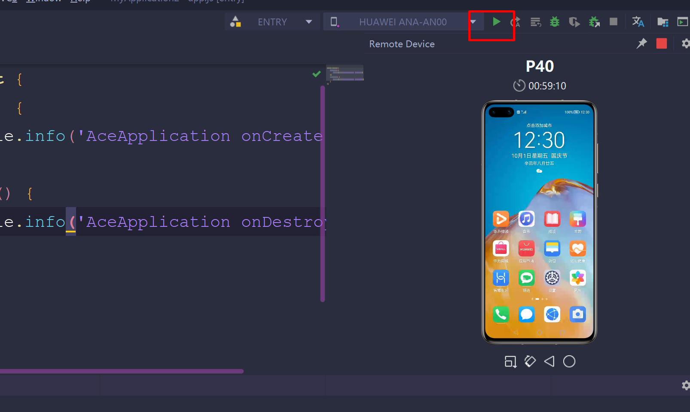Click the green inspection checkmark in editor
The width and height of the screenshot is (690, 412).
[317, 74]
